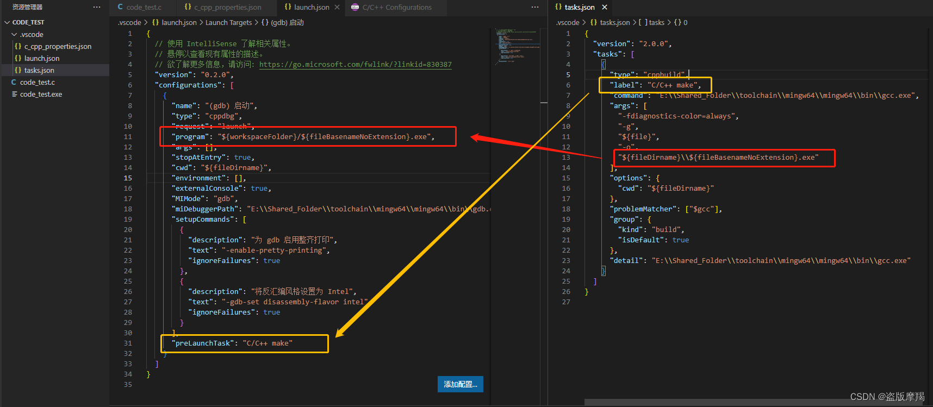Click the tasks.json breadcrumb item
The height and width of the screenshot is (407, 933).
[x=615, y=22]
